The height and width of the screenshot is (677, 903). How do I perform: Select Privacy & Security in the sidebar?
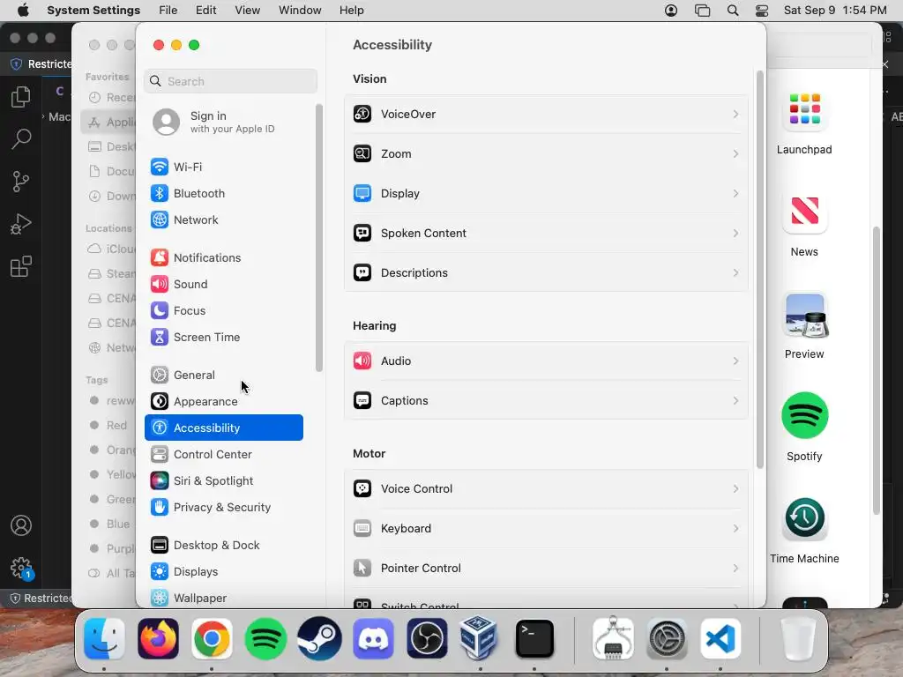[x=224, y=508]
